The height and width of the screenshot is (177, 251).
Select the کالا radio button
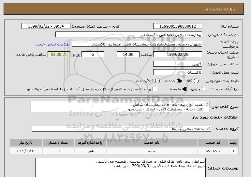tap(196, 81)
